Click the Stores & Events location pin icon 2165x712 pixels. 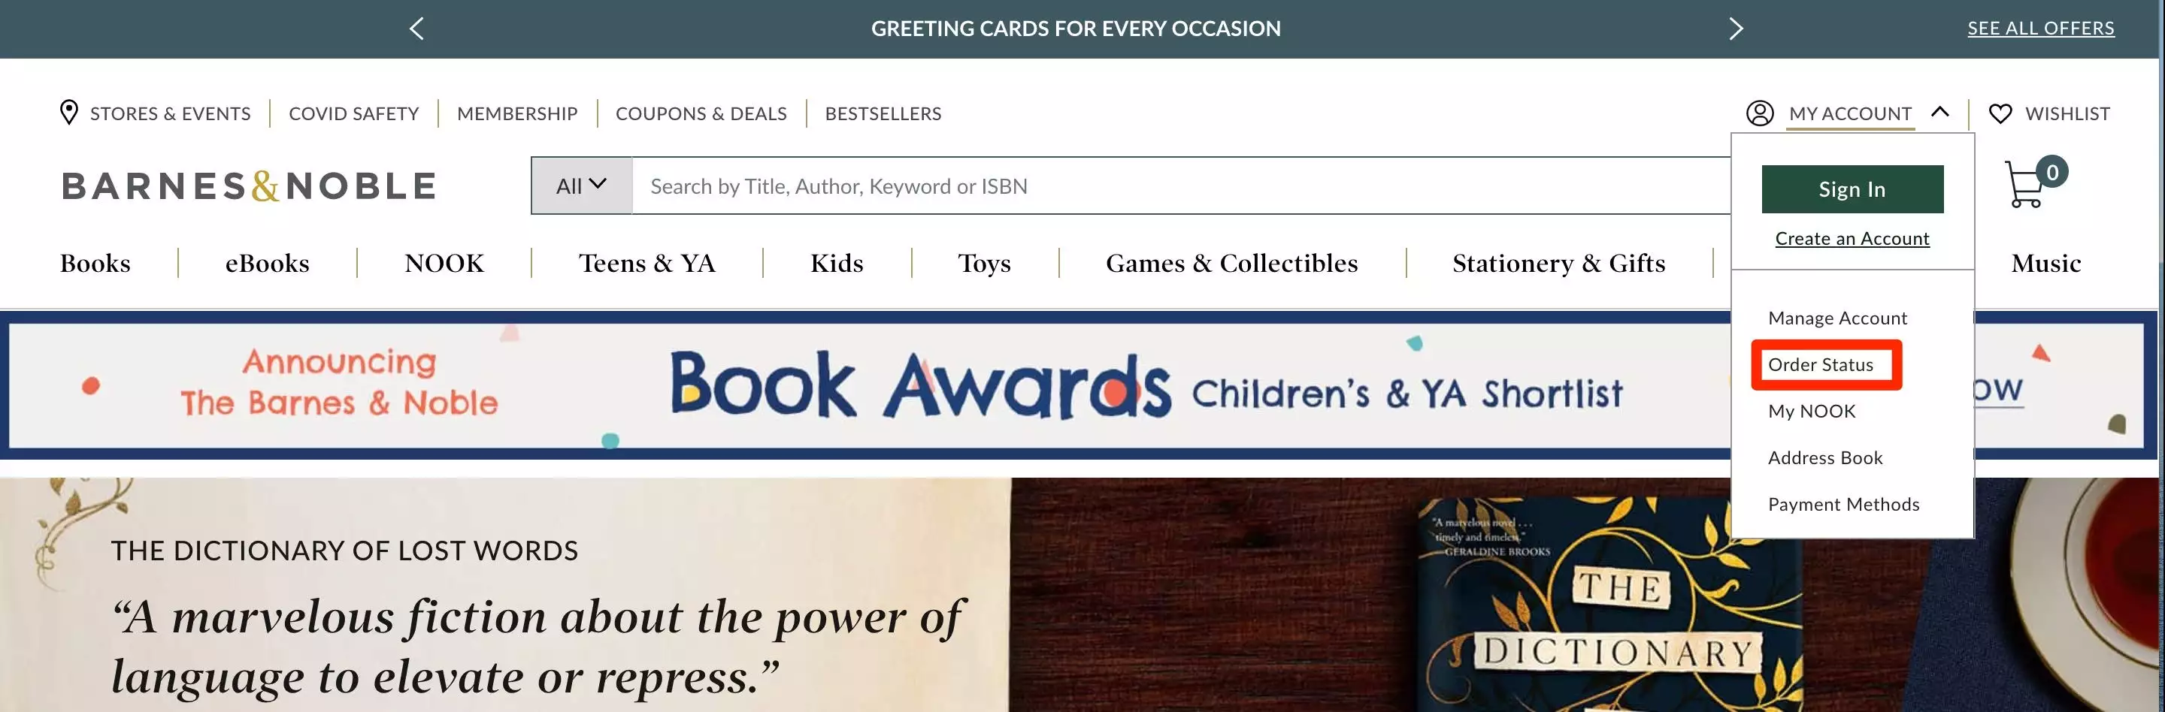click(69, 113)
